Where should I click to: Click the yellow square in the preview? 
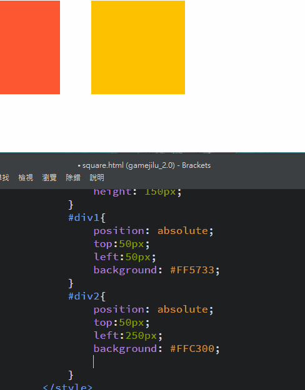click(x=138, y=47)
